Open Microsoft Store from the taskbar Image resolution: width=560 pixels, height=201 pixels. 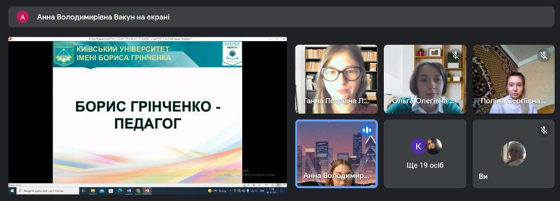pos(111,191)
